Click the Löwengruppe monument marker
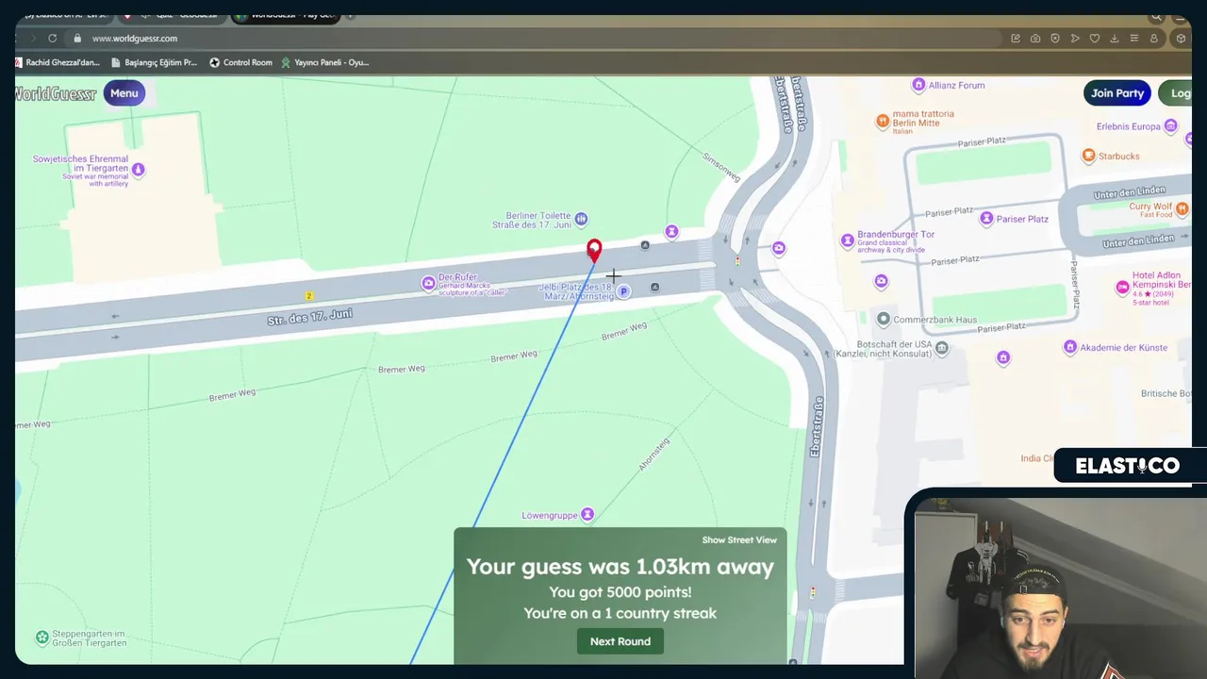This screenshot has width=1207, height=679. point(587,514)
